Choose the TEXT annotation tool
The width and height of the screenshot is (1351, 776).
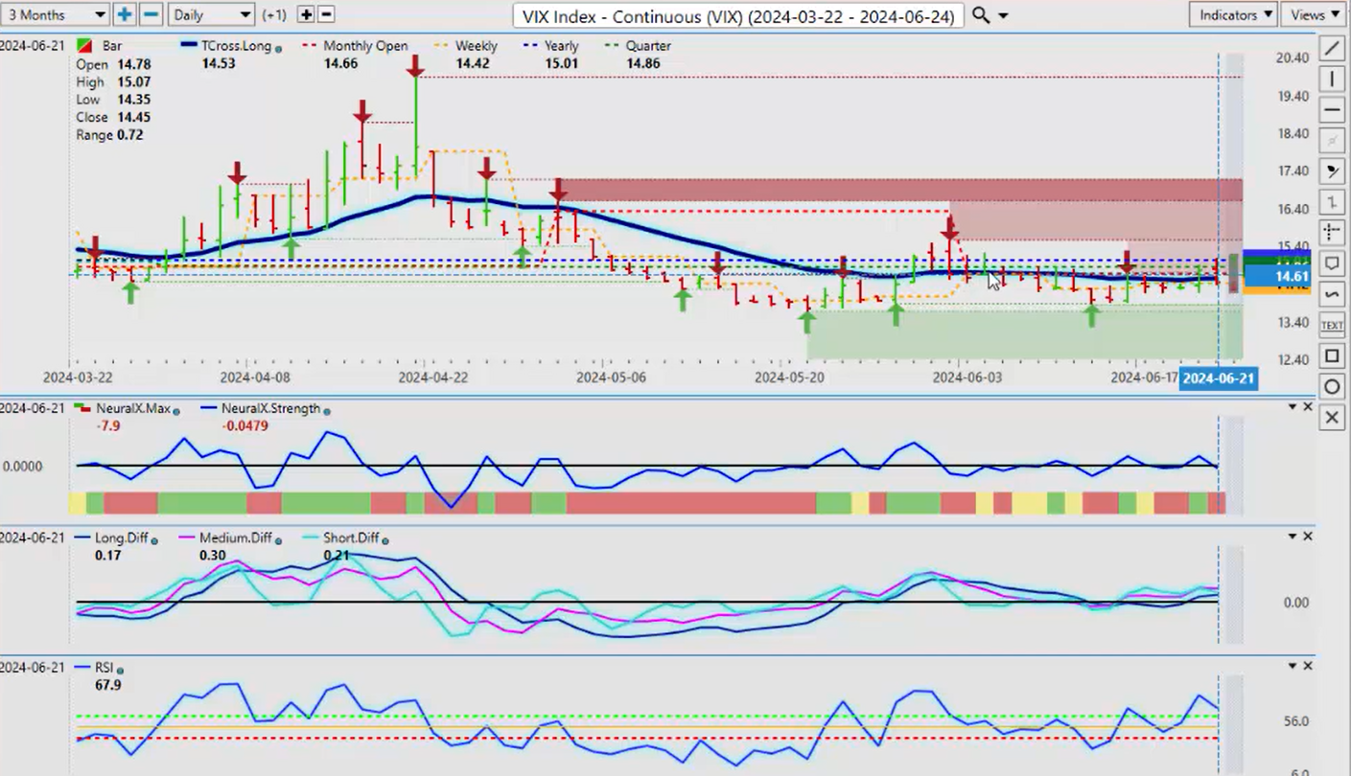(1332, 326)
